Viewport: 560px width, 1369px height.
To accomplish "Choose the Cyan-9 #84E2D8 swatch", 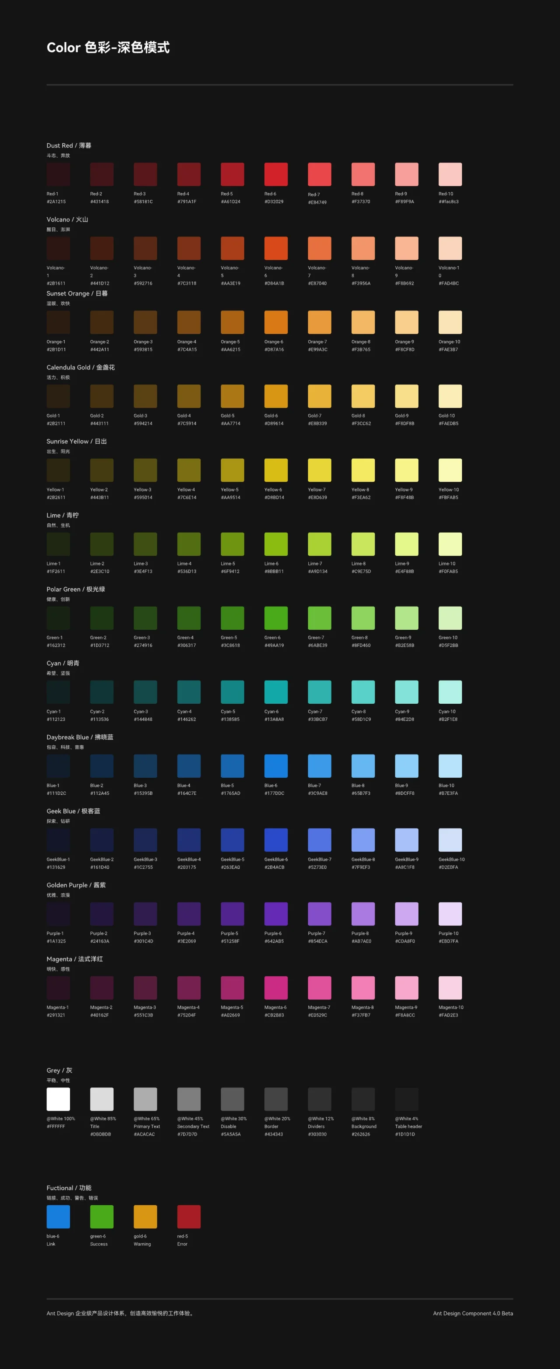I will click(x=406, y=692).
